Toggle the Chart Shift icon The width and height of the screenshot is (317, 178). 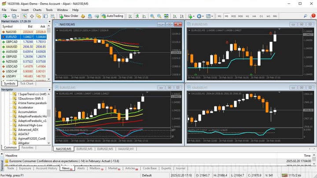[182, 16]
